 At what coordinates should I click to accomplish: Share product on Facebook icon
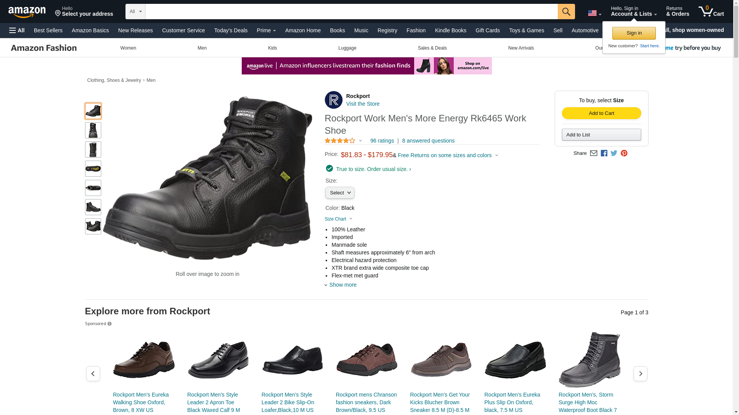(x=604, y=153)
